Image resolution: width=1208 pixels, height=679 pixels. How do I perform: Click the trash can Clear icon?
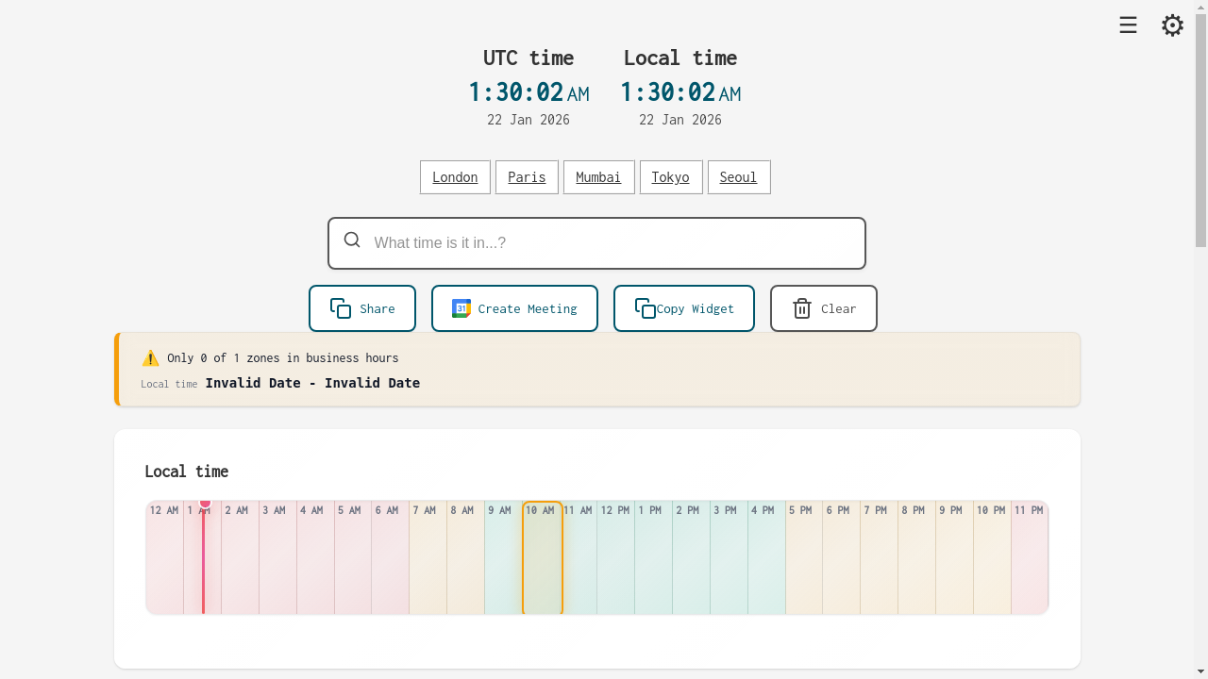pos(802,308)
